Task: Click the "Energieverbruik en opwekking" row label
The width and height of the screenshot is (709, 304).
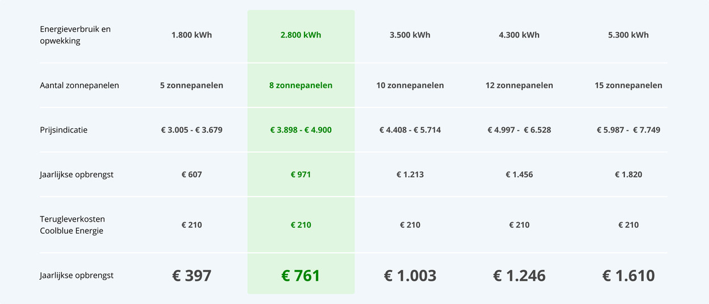Action: (75, 35)
